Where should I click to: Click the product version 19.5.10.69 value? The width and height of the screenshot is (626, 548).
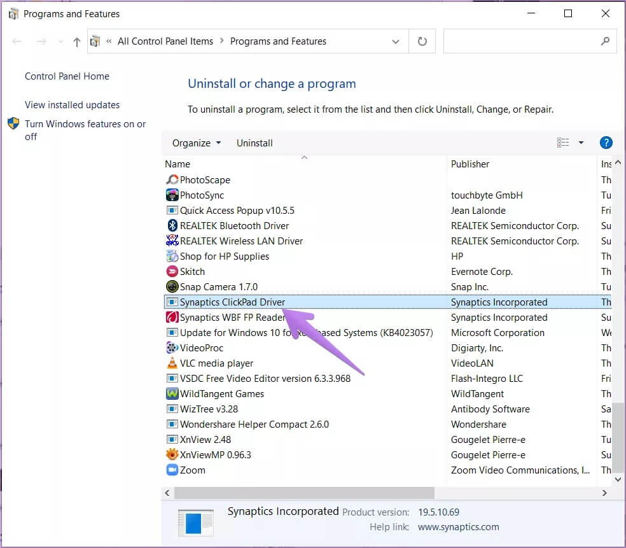[438, 512]
